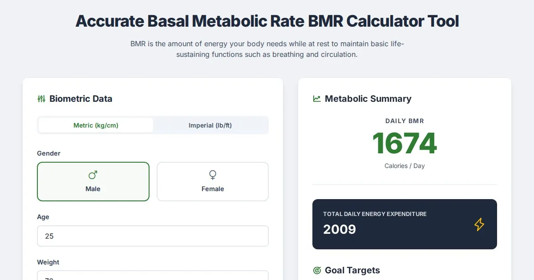Click the 'Total Daily Energy Expenditure' label

pos(375,214)
